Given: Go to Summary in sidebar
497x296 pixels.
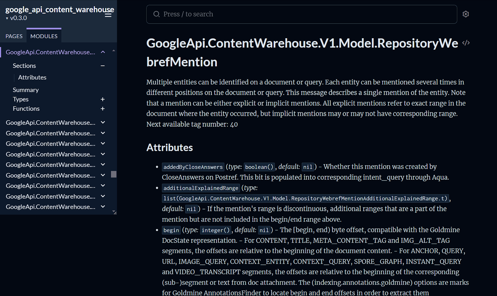Looking at the screenshot, I should click(26, 90).
